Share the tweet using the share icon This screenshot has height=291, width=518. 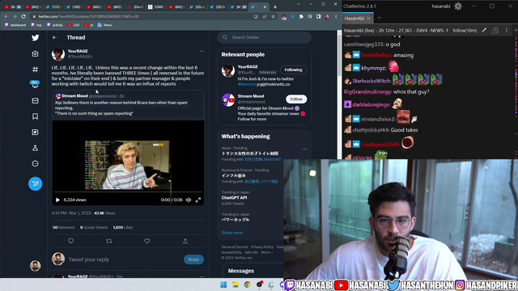pyautogui.click(x=185, y=241)
